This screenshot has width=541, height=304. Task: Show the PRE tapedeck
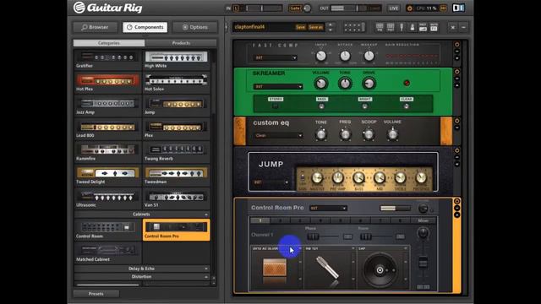[x=380, y=27]
